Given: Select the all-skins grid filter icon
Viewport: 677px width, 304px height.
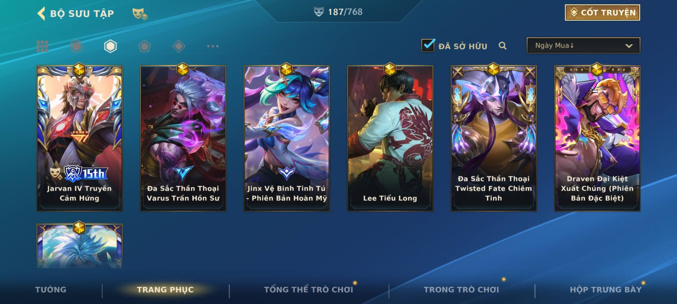Looking at the screenshot, I should tap(42, 46).
